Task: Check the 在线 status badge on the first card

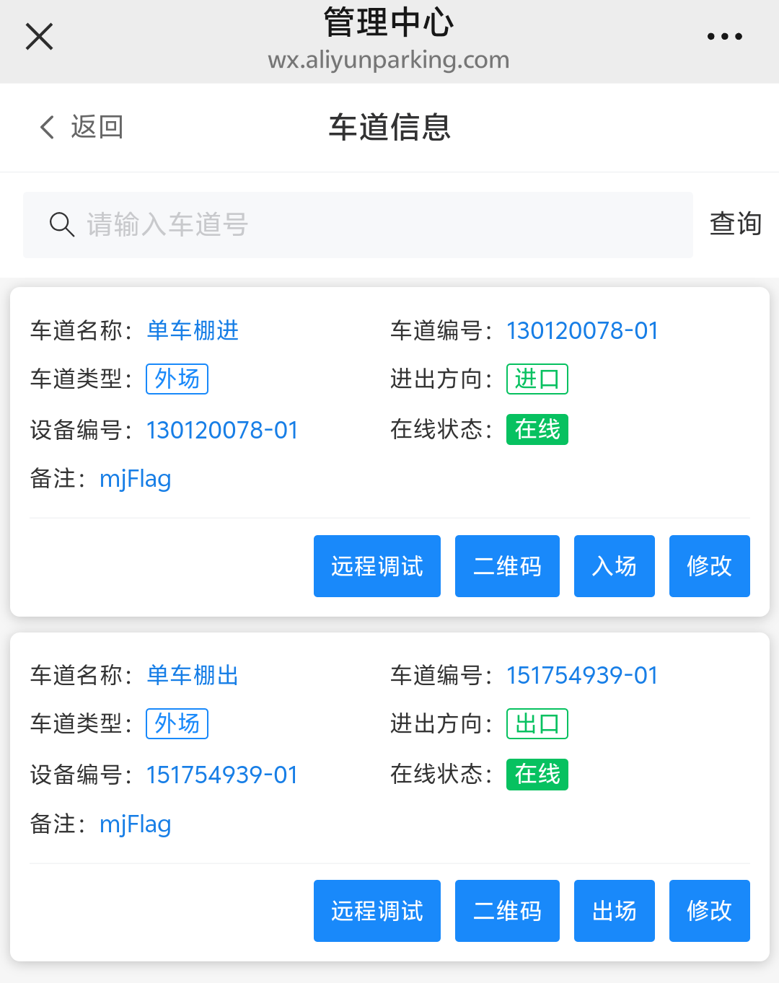Action: (x=537, y=430)
